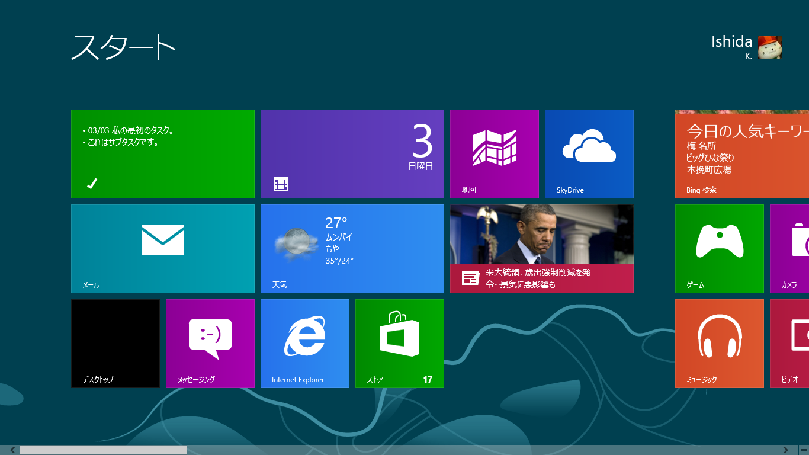Open the news tile with the president photo

542,249
